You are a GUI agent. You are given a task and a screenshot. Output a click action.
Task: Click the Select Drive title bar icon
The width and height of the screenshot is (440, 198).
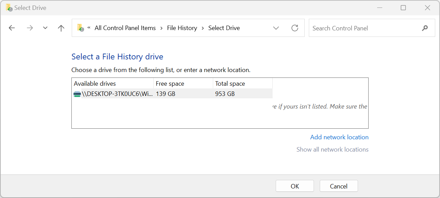point(9,8)
